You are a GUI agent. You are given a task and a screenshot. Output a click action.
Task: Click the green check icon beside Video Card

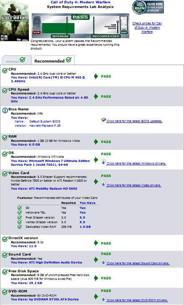click(x=5, y=174)
